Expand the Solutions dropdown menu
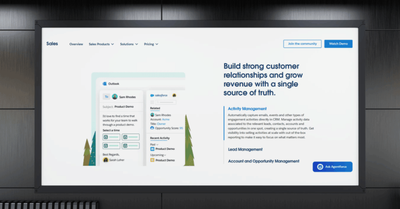 click(129, 44)
